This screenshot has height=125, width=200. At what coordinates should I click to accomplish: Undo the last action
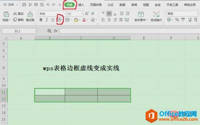48,5
